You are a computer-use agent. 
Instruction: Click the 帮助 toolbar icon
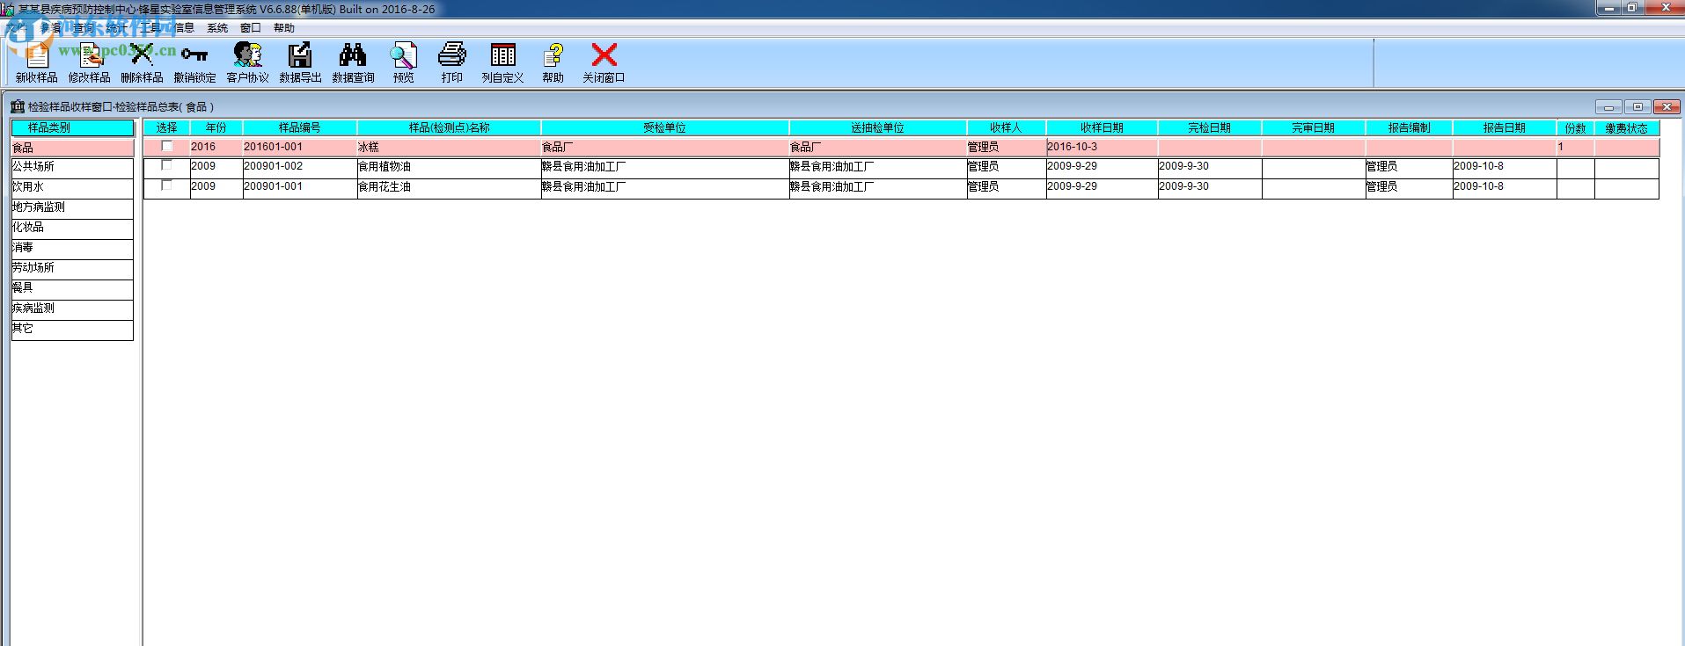coord(553,56)
